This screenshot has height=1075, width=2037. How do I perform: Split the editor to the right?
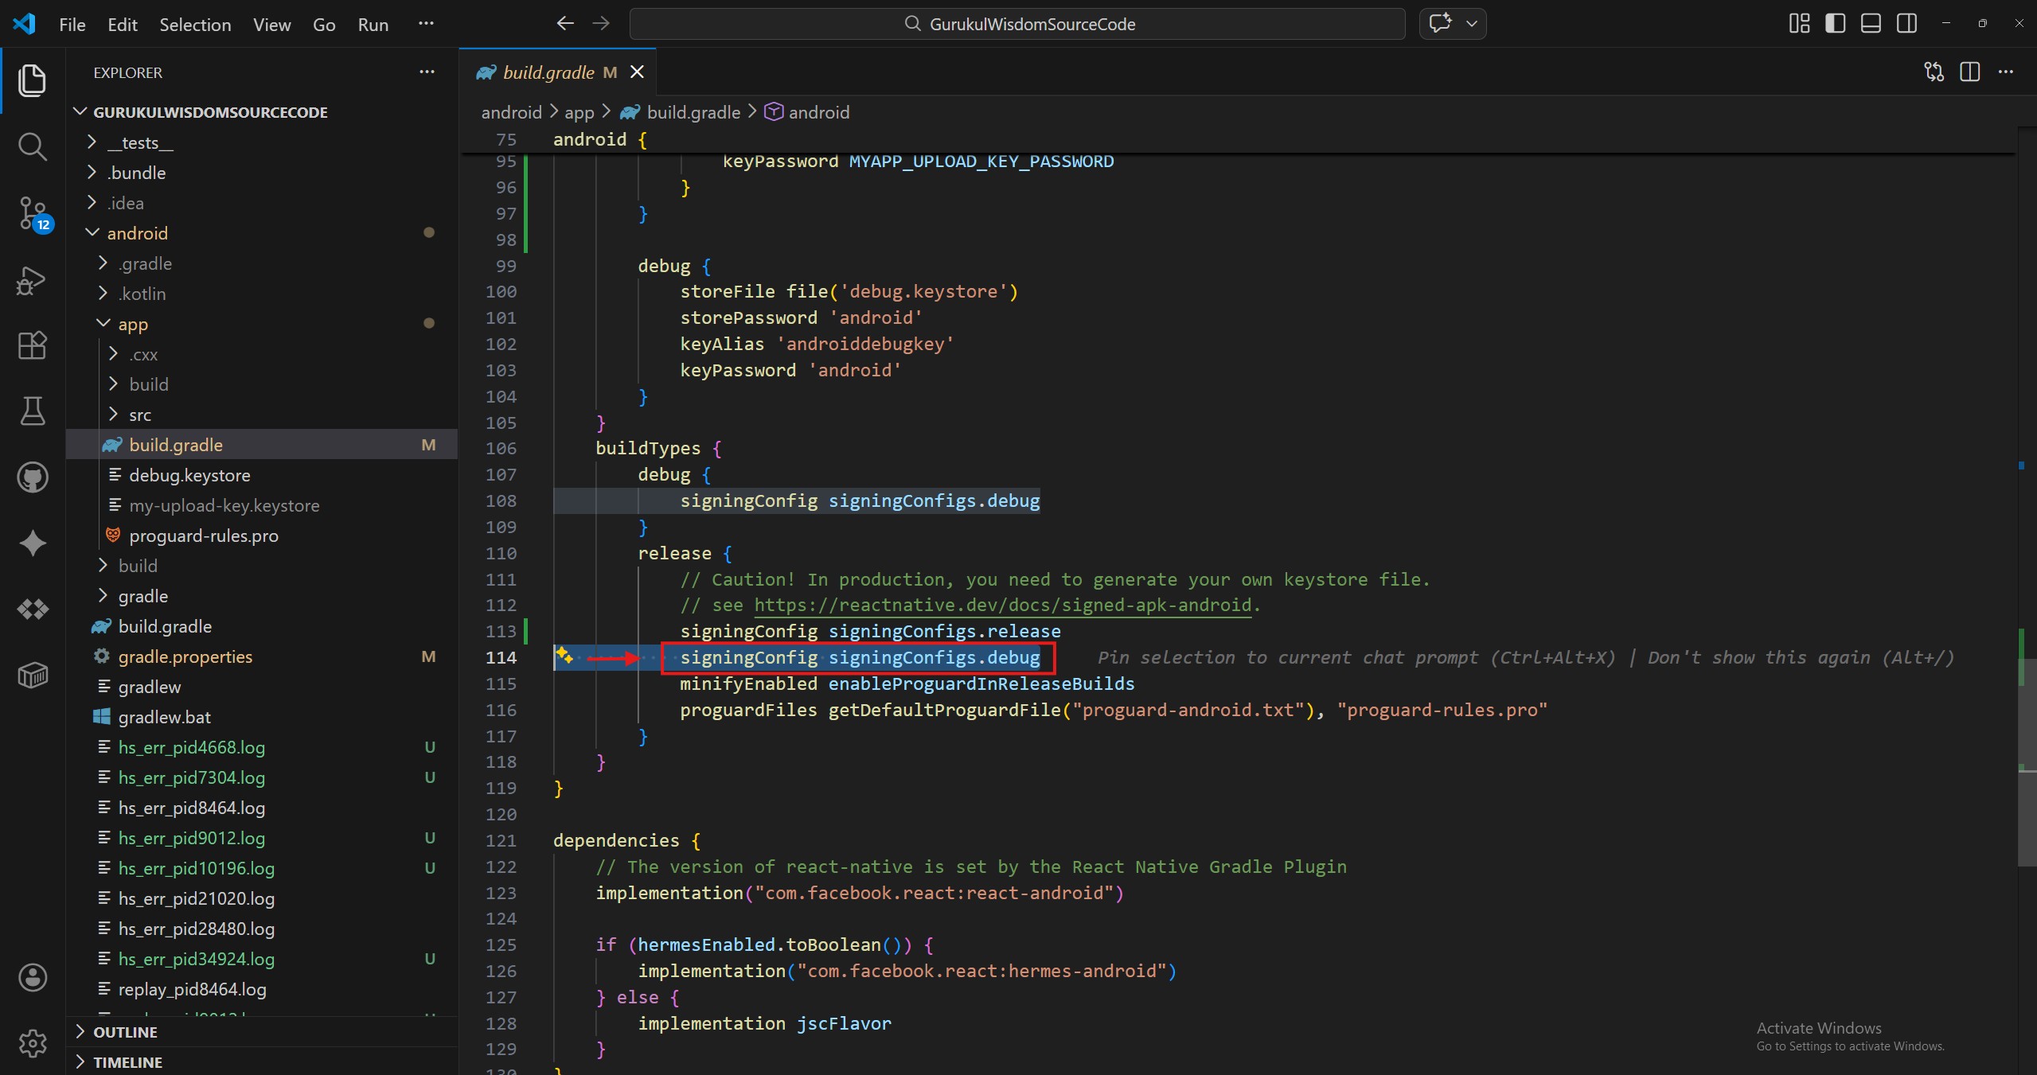coord(1970,72)
